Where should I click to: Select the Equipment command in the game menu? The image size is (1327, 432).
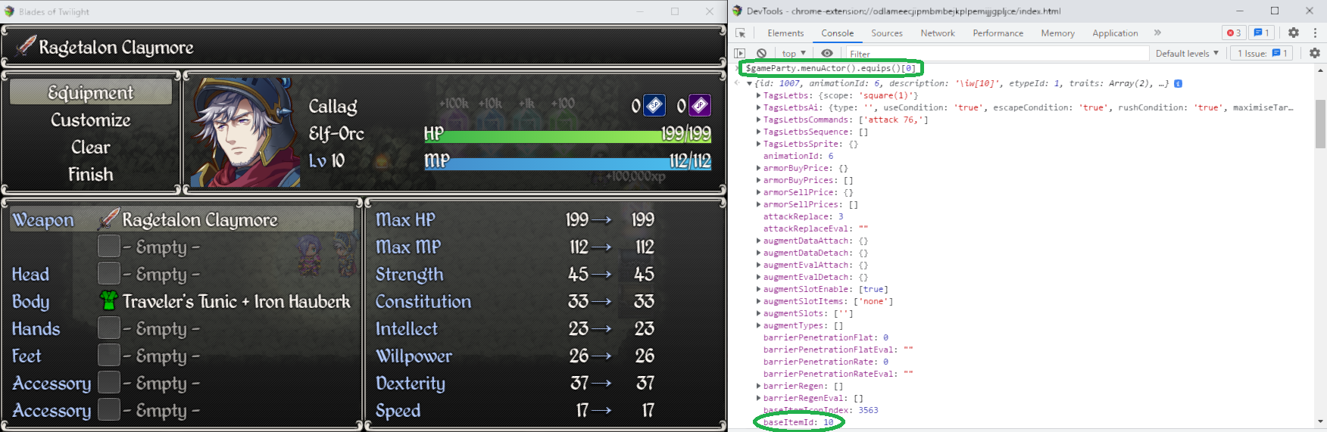click(91, 92)
